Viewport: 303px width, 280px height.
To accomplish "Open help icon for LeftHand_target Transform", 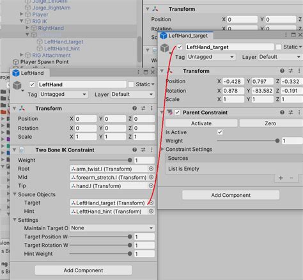I will point(282,71).
